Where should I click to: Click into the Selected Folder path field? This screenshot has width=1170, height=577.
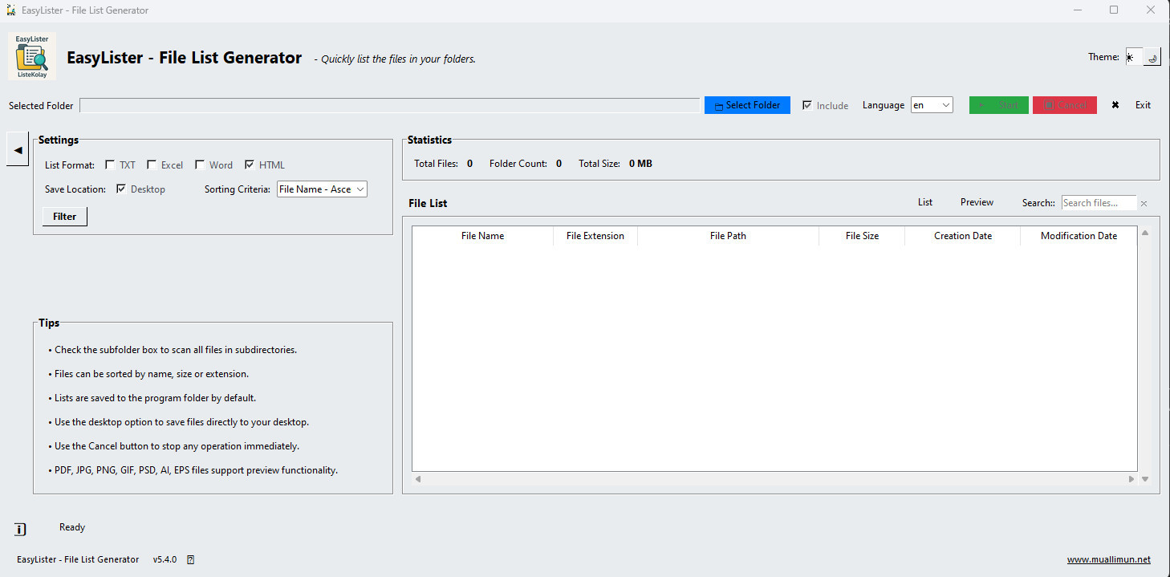(389, 105)
